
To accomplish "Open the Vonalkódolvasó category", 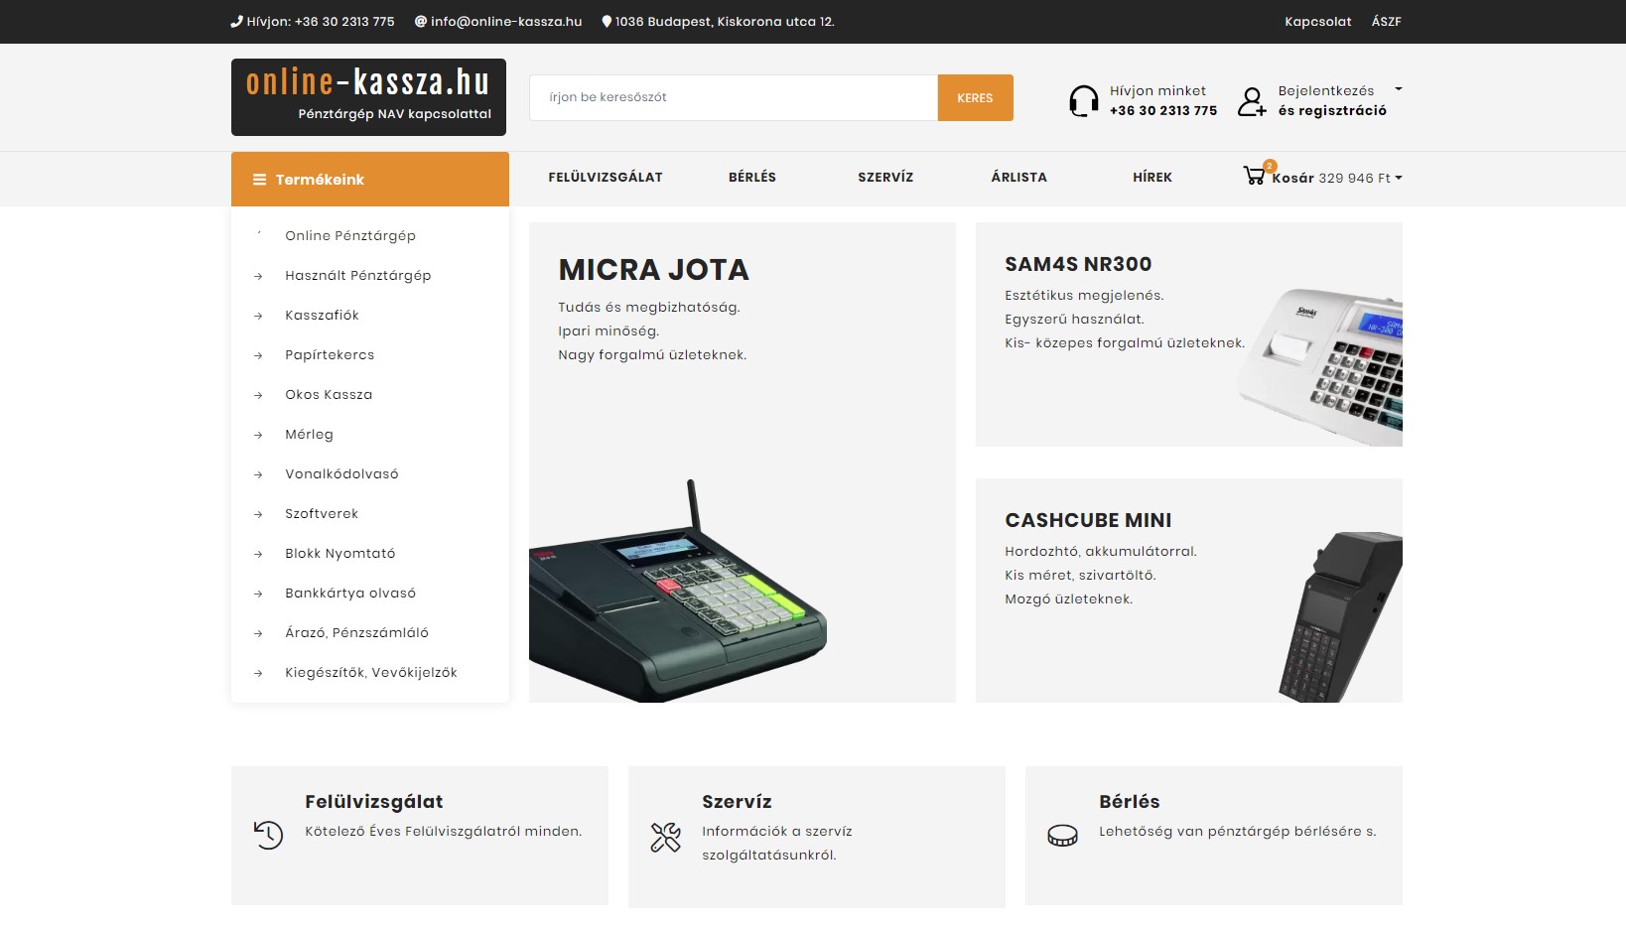I will 341,473.
